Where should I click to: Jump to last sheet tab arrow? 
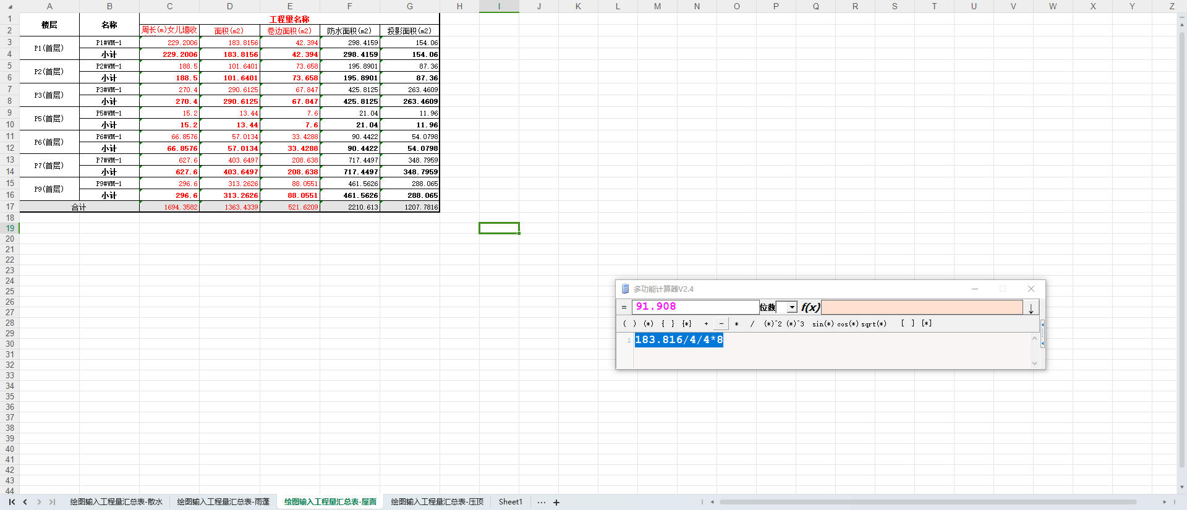52,502
